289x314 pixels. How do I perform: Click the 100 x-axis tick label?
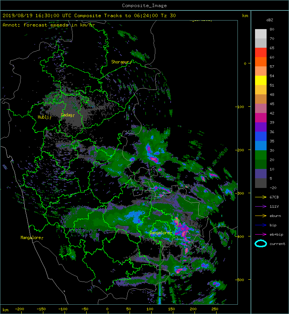[150, 309]
